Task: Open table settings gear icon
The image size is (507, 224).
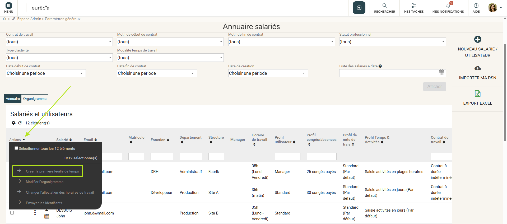Action: (x=13, y=123)
